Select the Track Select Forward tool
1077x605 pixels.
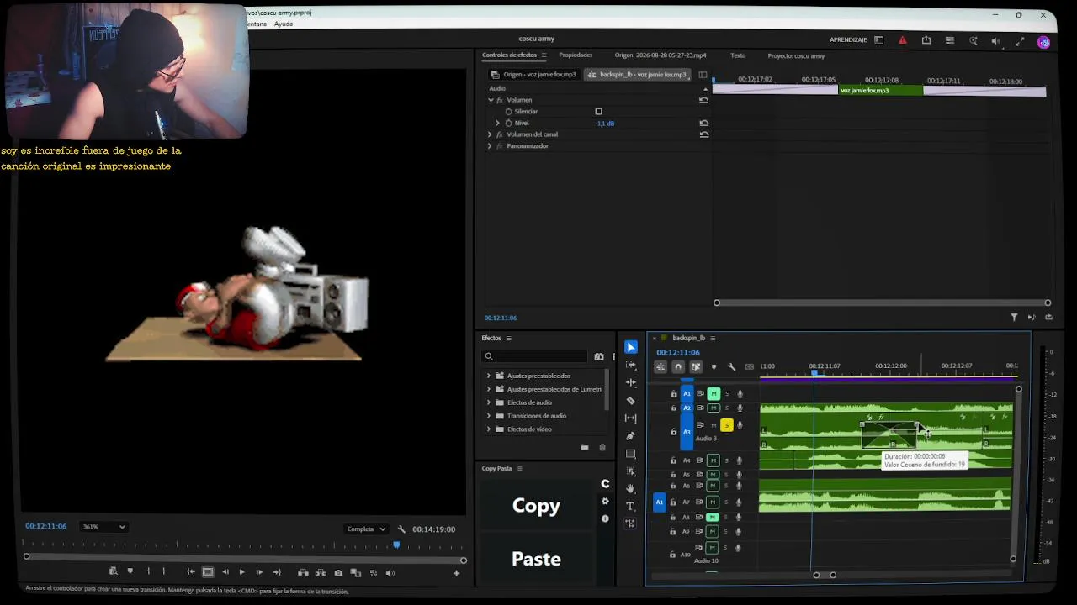point(631,365)
